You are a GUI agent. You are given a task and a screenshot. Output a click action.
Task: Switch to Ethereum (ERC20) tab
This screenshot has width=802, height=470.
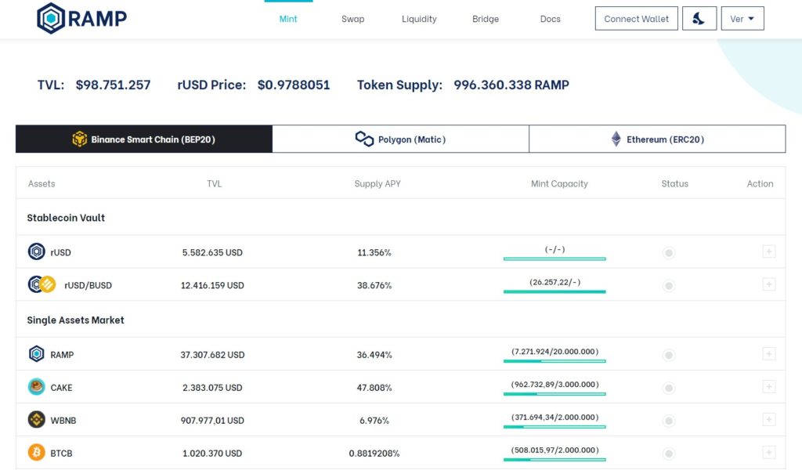click(657, 139)
